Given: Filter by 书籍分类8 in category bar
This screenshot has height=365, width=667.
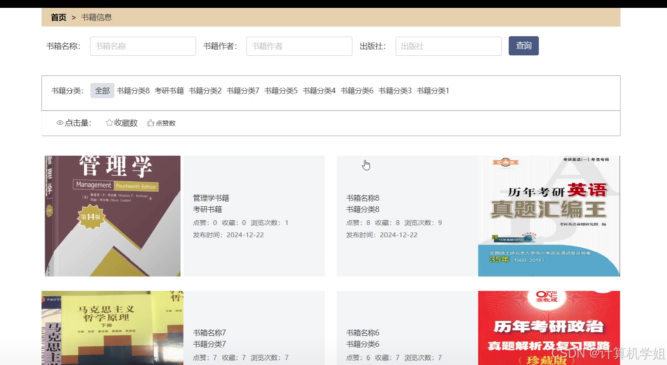Looking at the screenshot, I should click(x=133, y=91).
